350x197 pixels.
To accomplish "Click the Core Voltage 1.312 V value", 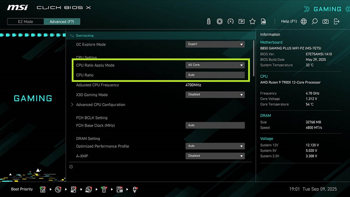I will tap(311, 99).
